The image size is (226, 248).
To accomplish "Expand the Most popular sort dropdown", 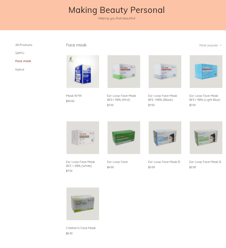I will (x=210, y=46).
